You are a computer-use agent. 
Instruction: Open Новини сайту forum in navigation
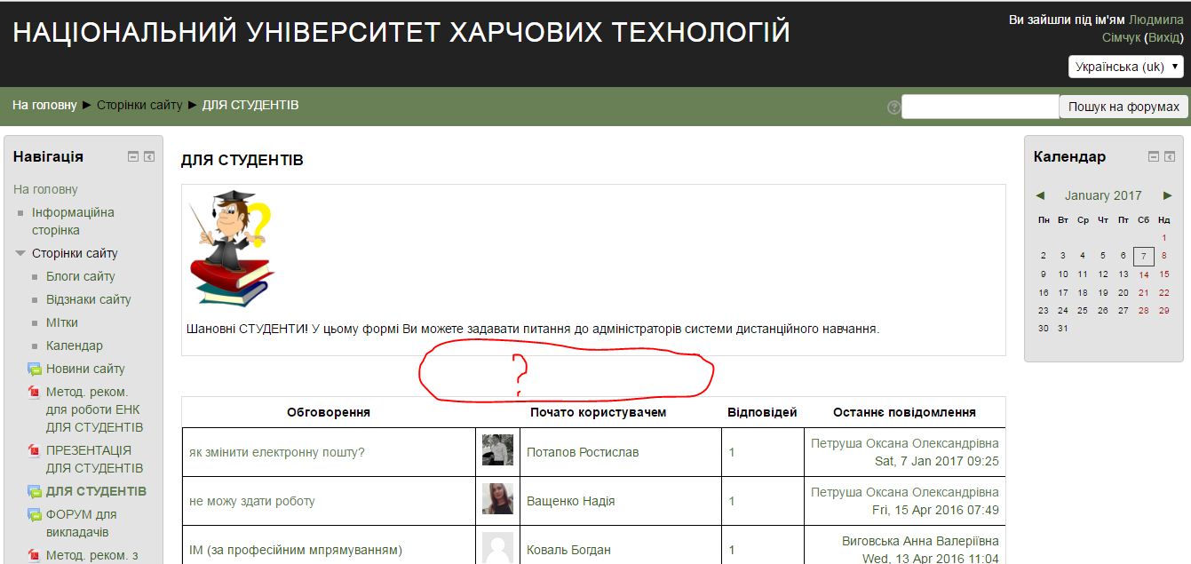click(85, 369)
